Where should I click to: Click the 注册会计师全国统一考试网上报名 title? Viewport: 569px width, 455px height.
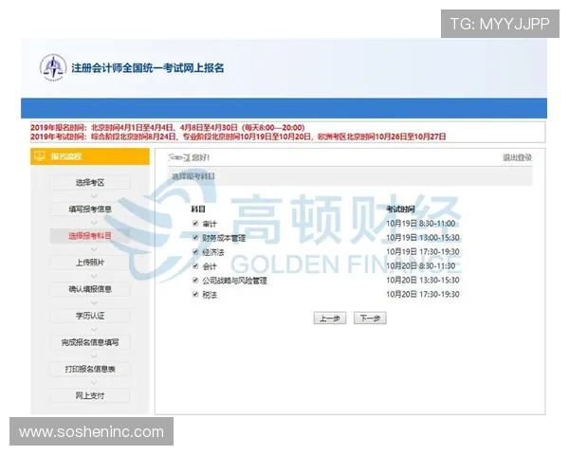[x=147, y=68]
